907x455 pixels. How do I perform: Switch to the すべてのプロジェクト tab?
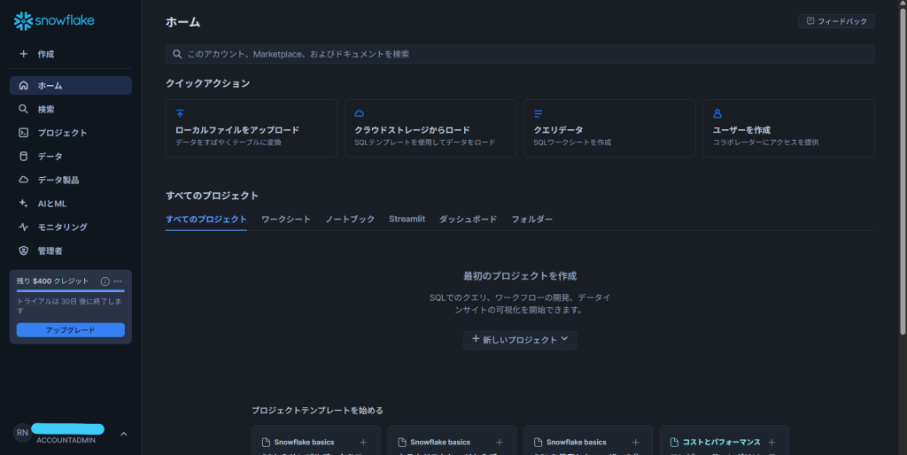coord(205,220)
